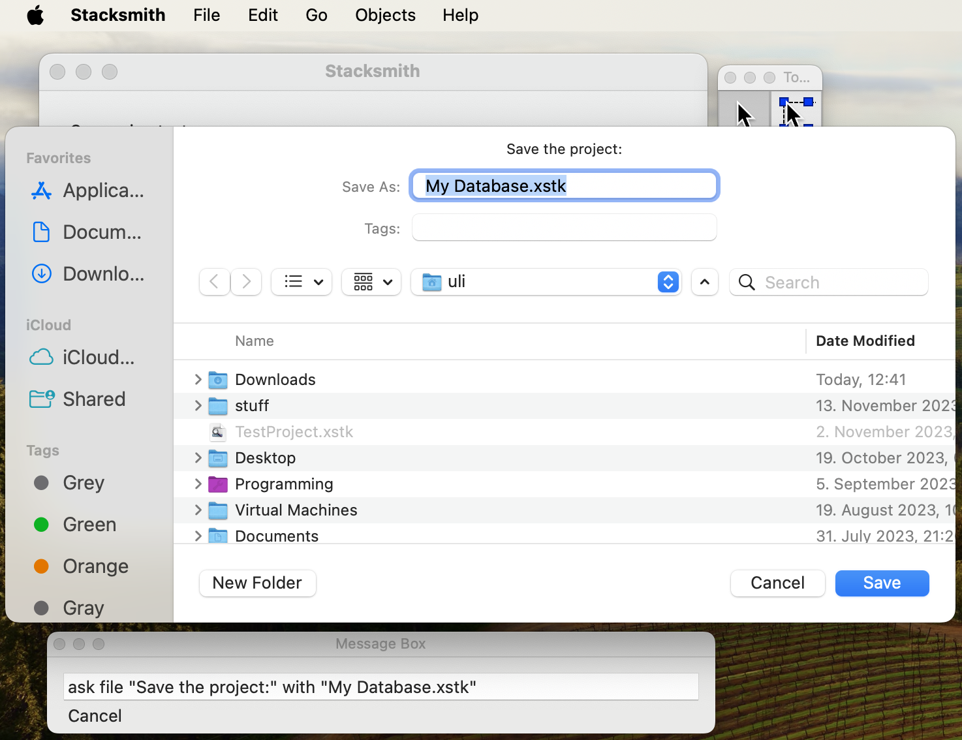Viewport: 962px width, 740px height.
Task: Open the Help menu
Action: [460, 15]
